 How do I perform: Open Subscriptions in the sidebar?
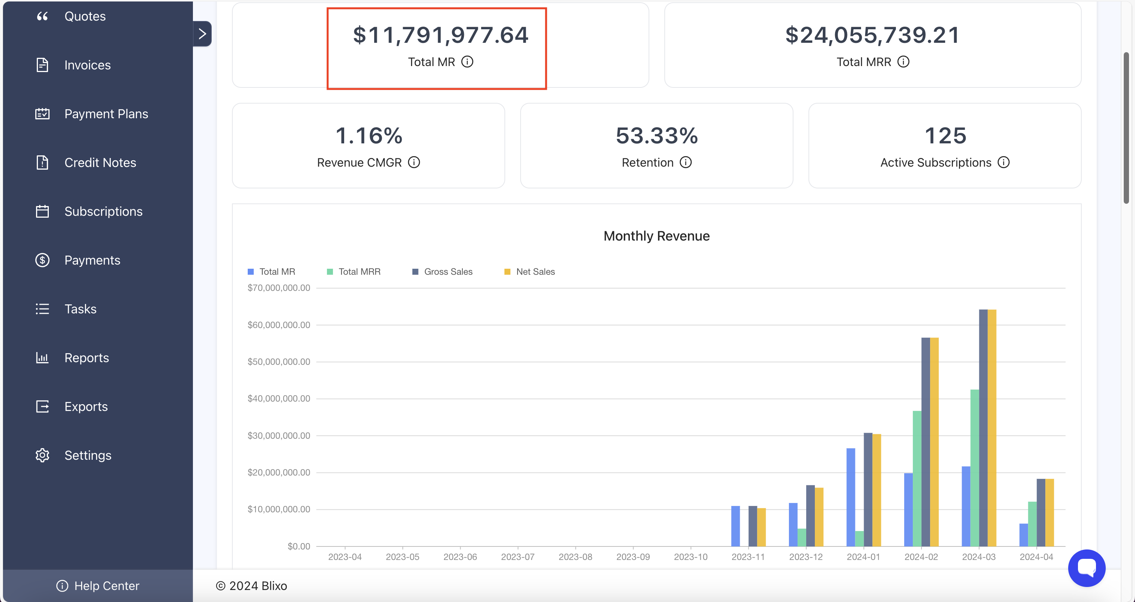103,212
